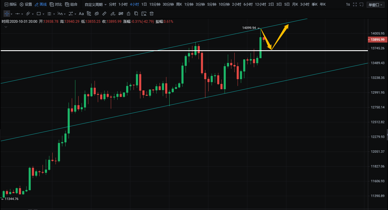
Task: Open the 自定义周期 custom period dropdown
Action: coord(95,4)
